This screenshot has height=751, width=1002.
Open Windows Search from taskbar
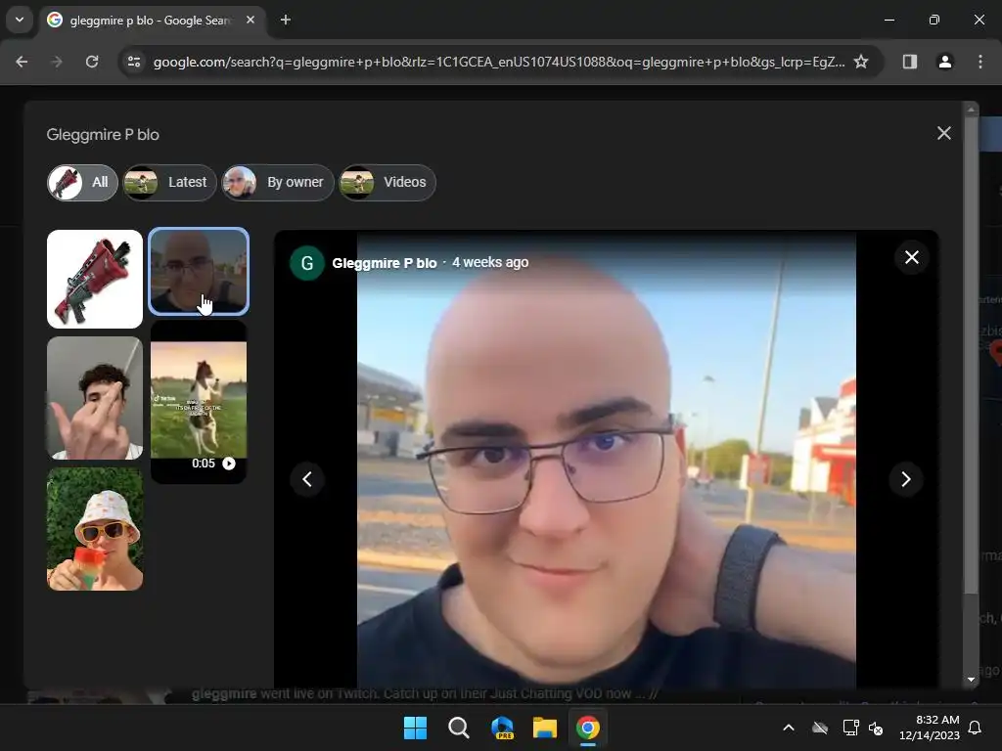tap(458, 728)
